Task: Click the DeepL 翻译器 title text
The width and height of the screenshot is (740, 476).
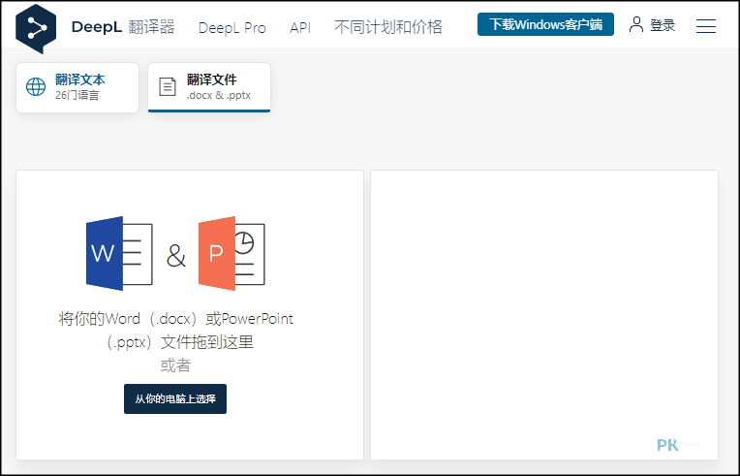Action: 123,27
